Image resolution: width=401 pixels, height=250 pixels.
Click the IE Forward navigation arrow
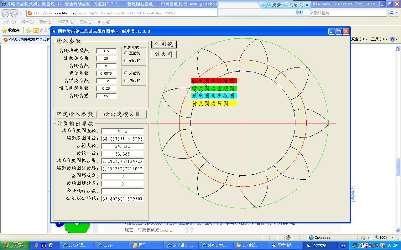14,13
